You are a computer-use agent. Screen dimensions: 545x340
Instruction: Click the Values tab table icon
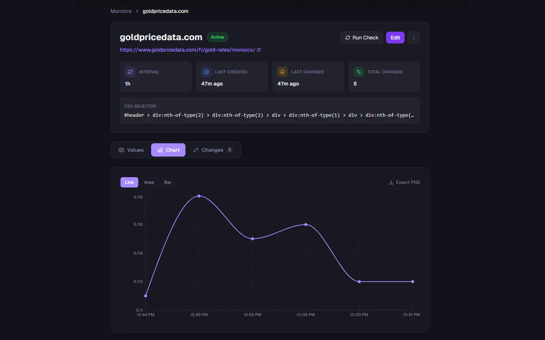pyautogui.click(x=121, y=150)
